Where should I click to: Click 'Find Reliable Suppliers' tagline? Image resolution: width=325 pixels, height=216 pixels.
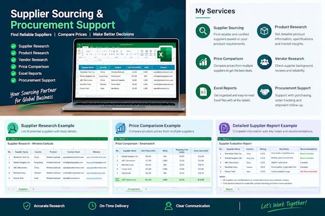[31, 34]
